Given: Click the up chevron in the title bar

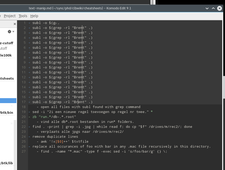Looking at the screenshot, I should point(213,8).
